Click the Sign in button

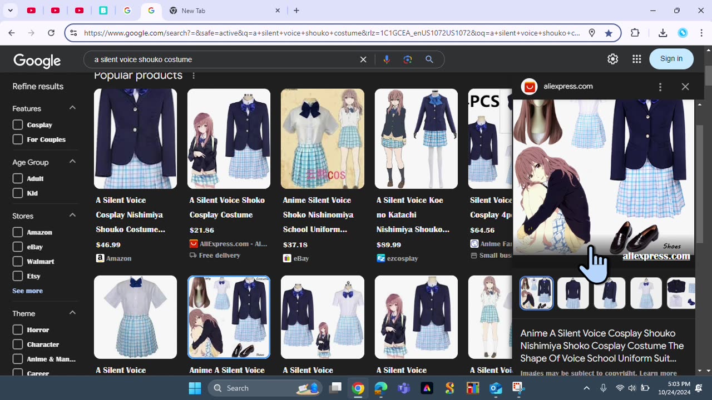click(671, 59)
